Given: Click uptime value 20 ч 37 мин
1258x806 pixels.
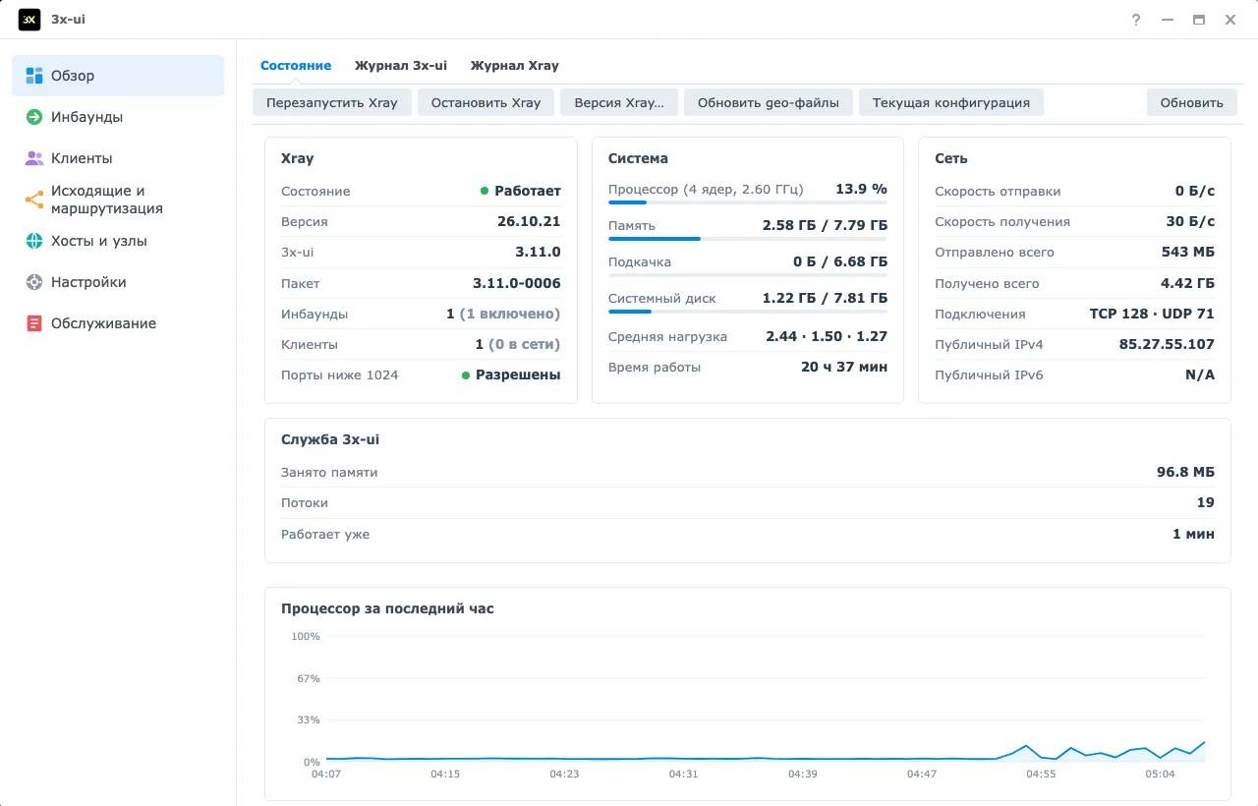Looking at the screenshot, I should [844, 367].
